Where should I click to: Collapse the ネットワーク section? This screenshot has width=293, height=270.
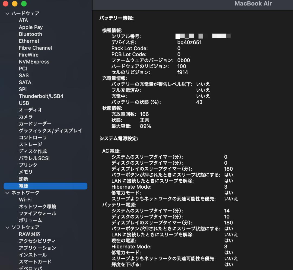(7, 193)
